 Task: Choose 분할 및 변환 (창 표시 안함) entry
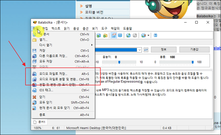(63, 85)
